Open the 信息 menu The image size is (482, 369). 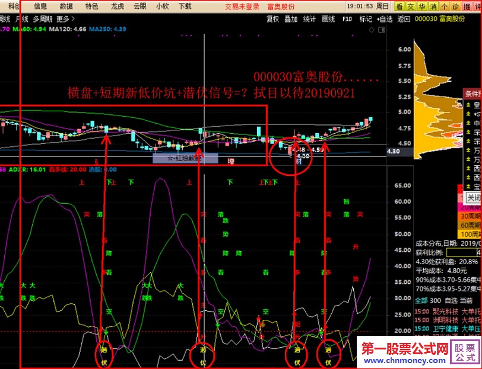(x=40, y=6)
